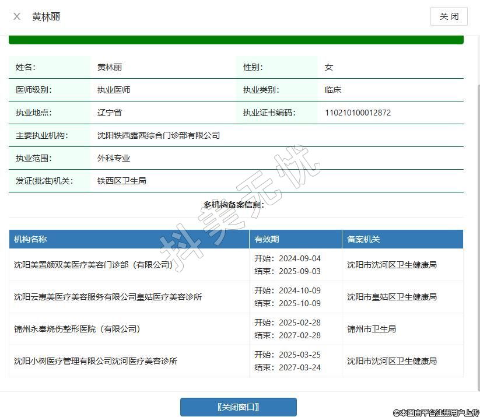Click the certificate number 110210100012872
Image resolution: width=480 pixels, height=417 pixels.
point(358,113)
